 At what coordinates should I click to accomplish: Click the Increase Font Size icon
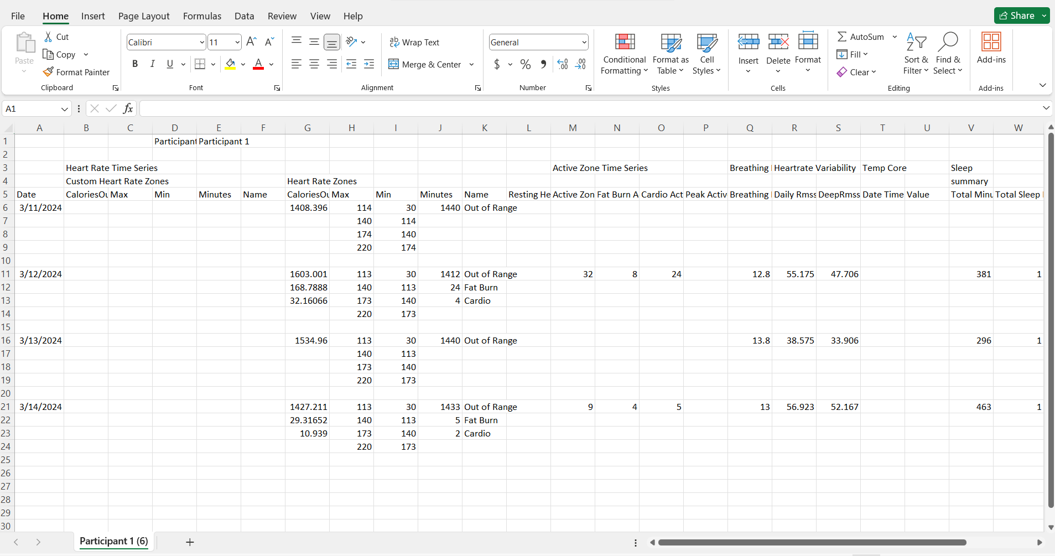251,42
